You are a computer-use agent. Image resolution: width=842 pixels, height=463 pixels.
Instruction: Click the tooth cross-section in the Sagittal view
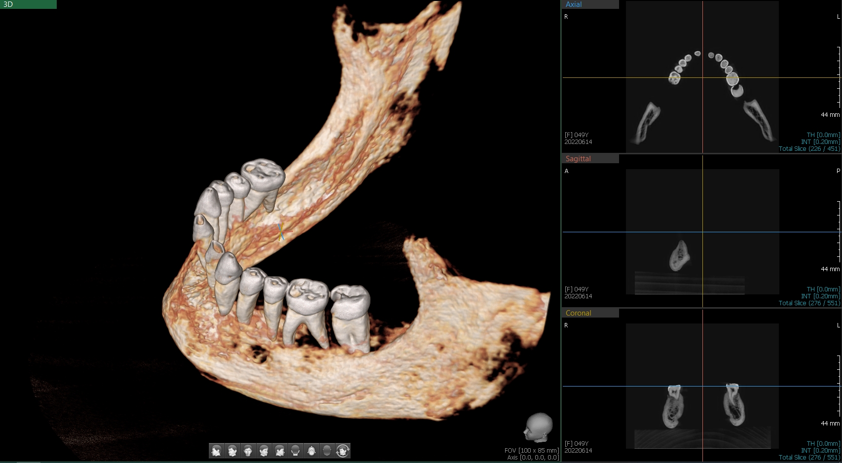679,255
